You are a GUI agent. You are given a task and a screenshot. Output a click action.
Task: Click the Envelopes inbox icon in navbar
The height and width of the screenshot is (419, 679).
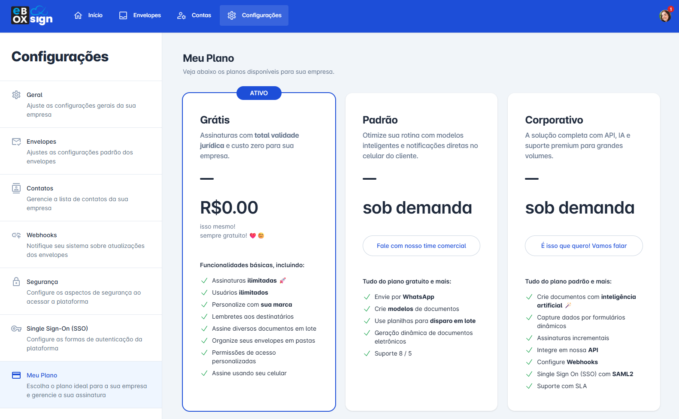click(x=123, y=15)
